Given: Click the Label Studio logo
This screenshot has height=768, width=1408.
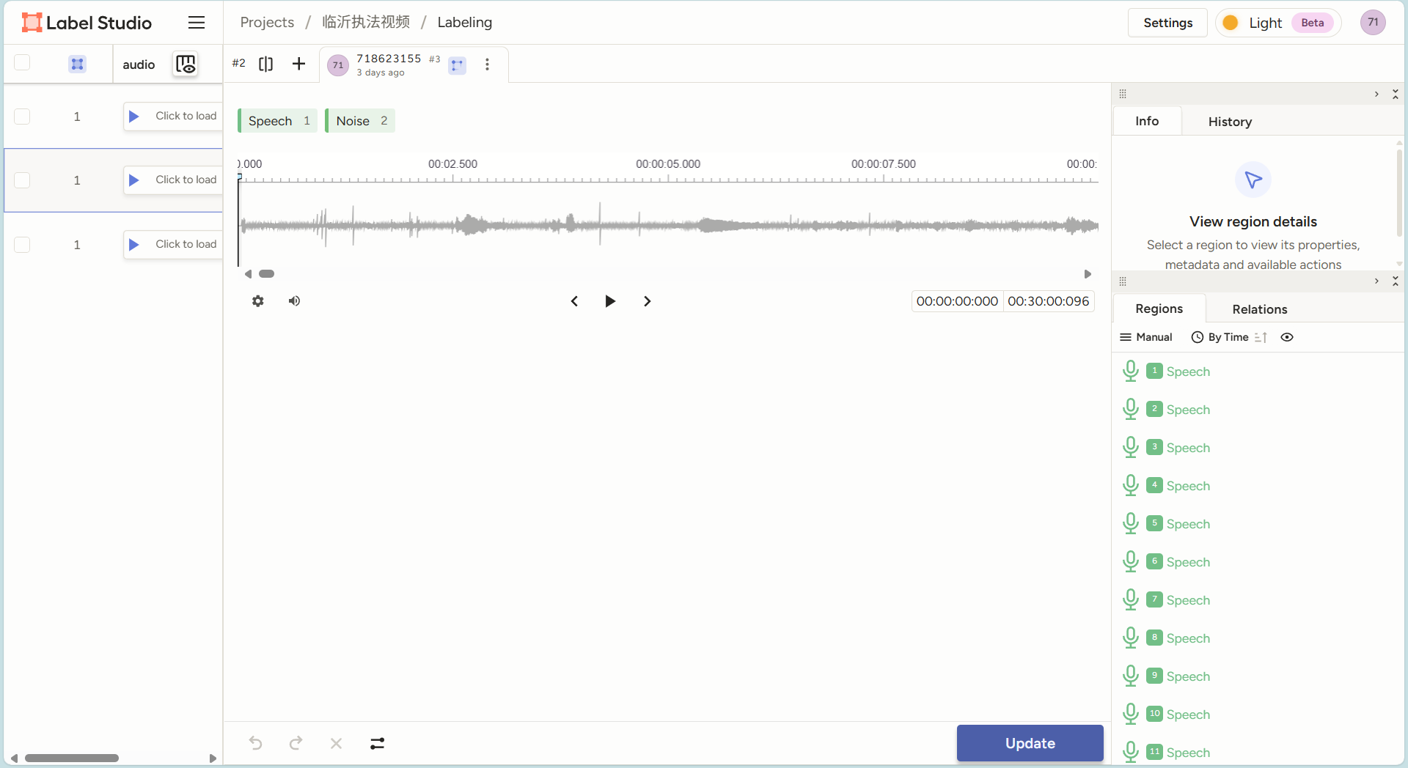Looking at the screenshot, I should pos(87,23).
